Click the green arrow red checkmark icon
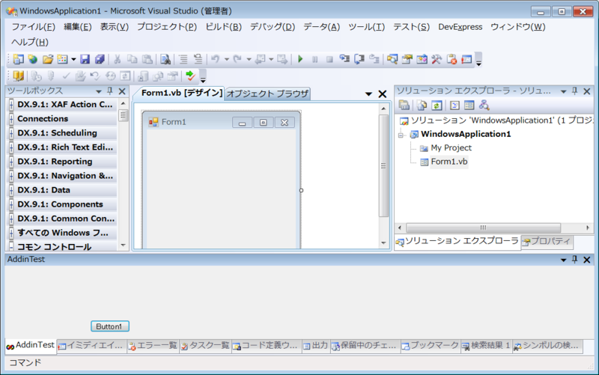This screenshot has height=375, width=599. pos(190,76)
